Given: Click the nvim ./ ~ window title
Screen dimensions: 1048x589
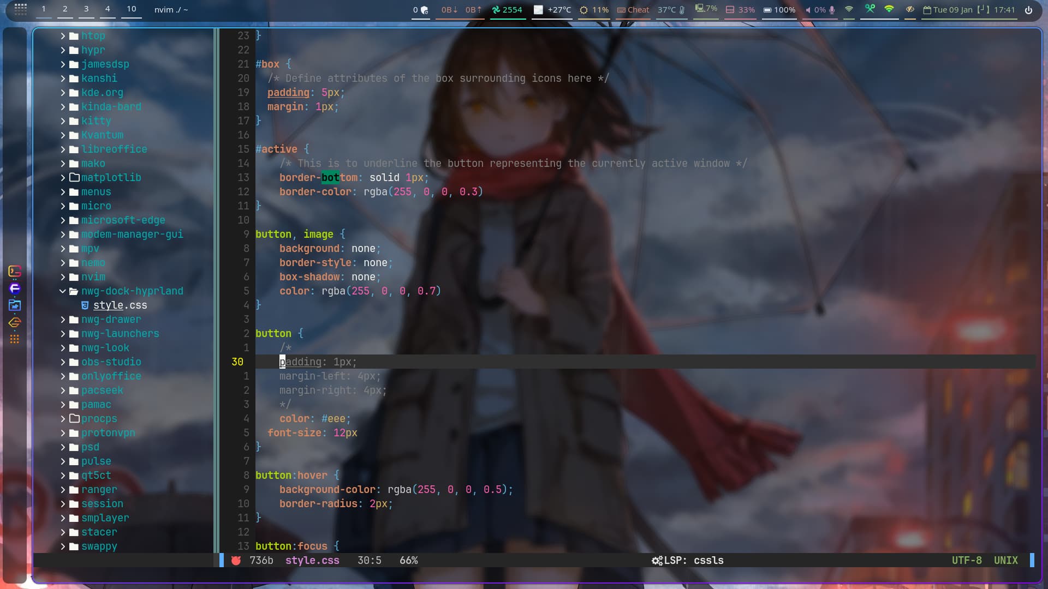Looking at the screenshot, I should [171, 10].
